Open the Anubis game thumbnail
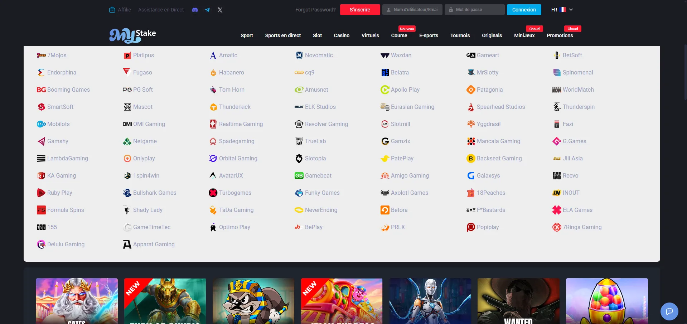 pyautogui.click(x=165, y=301)
